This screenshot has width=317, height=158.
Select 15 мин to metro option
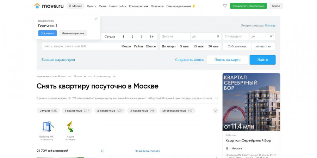coord(199,46)
